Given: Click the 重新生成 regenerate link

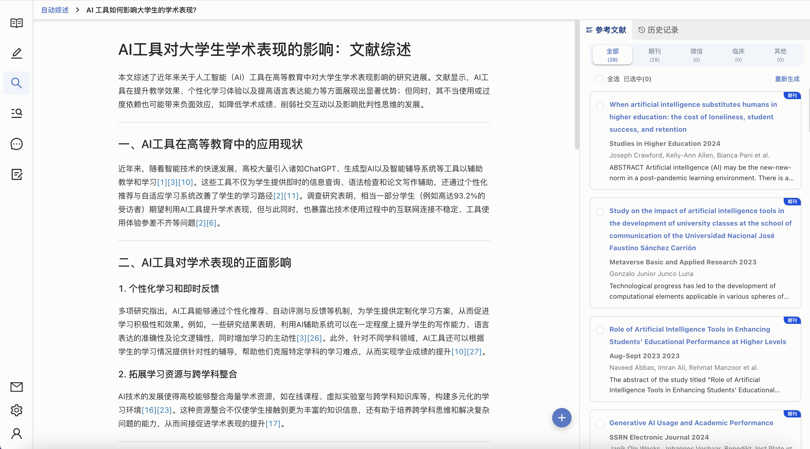Looking at the screenshot, I should click(787, 79).
